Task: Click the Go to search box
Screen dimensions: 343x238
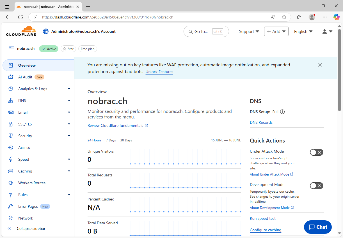Action: click(206, 32)
